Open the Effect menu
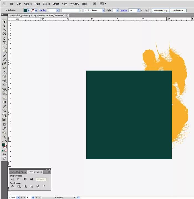The width and height of the screenshot is (194, 199). coord(56,4)
